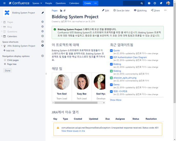Click the team carousel right scroll arrow
This screenshot has width=176, height=141.
(104, 103)
